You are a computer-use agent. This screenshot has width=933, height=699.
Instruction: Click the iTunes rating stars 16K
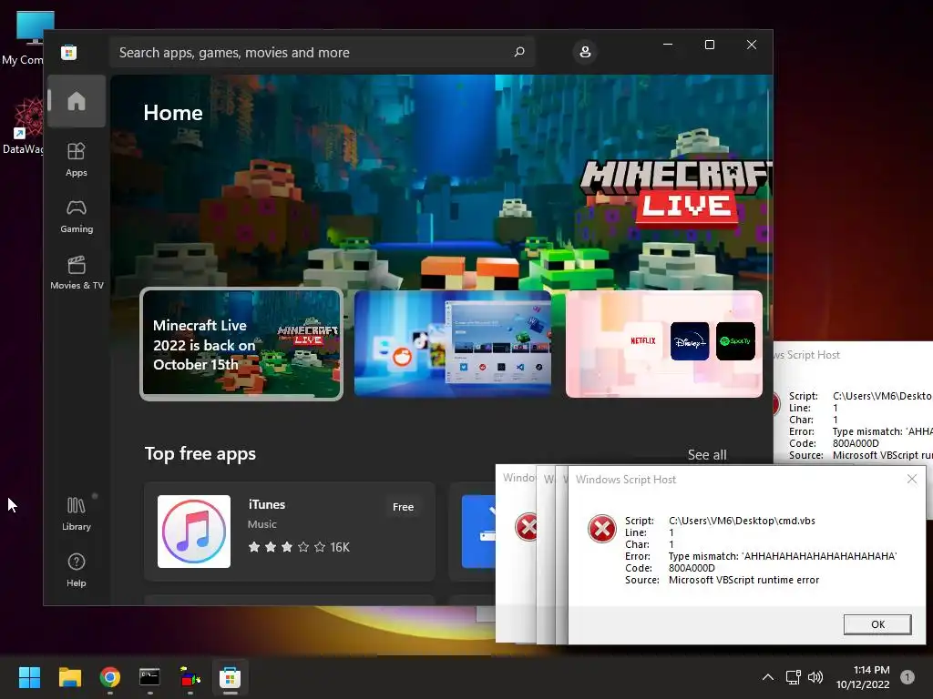coord(299,547)
